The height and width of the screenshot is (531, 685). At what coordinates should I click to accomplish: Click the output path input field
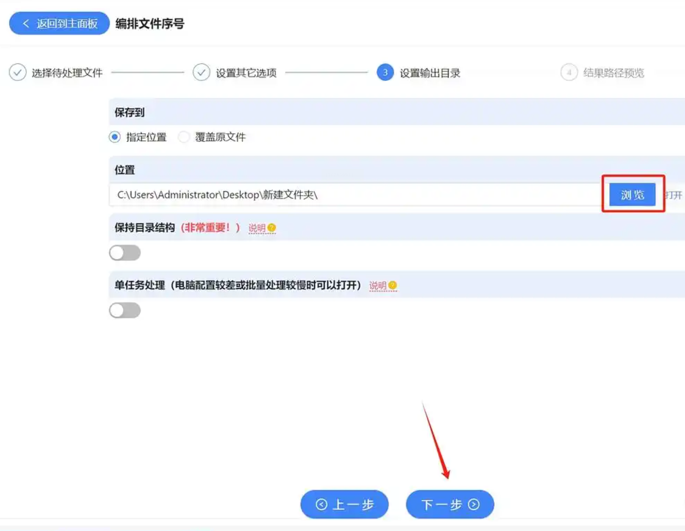[356, 195]
